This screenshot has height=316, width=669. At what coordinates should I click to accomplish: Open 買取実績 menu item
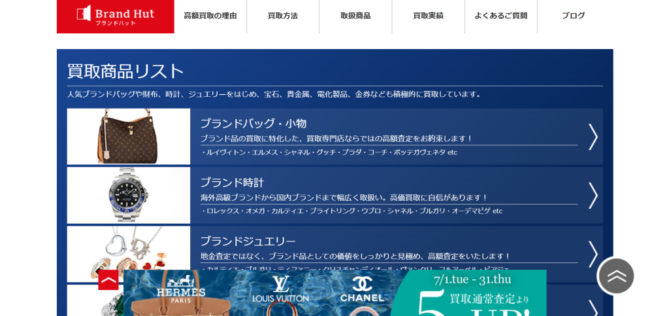pyautogui.click(x=428, y=16)
